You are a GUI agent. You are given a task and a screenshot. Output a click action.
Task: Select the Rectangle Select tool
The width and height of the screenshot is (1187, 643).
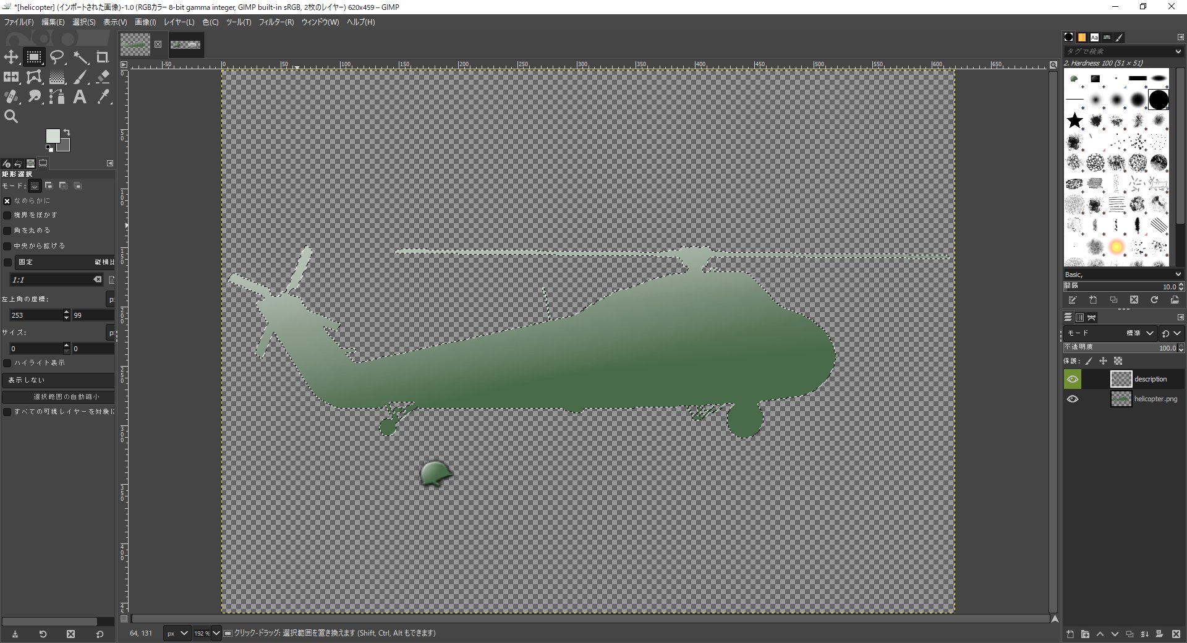coord(34,57)
